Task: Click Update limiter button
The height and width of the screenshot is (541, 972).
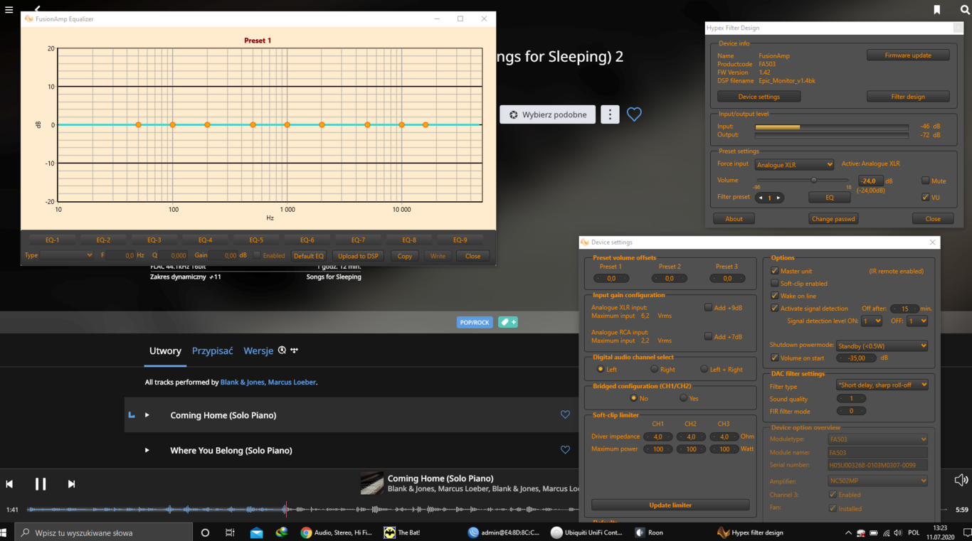Action: click(x=670, y=505)
